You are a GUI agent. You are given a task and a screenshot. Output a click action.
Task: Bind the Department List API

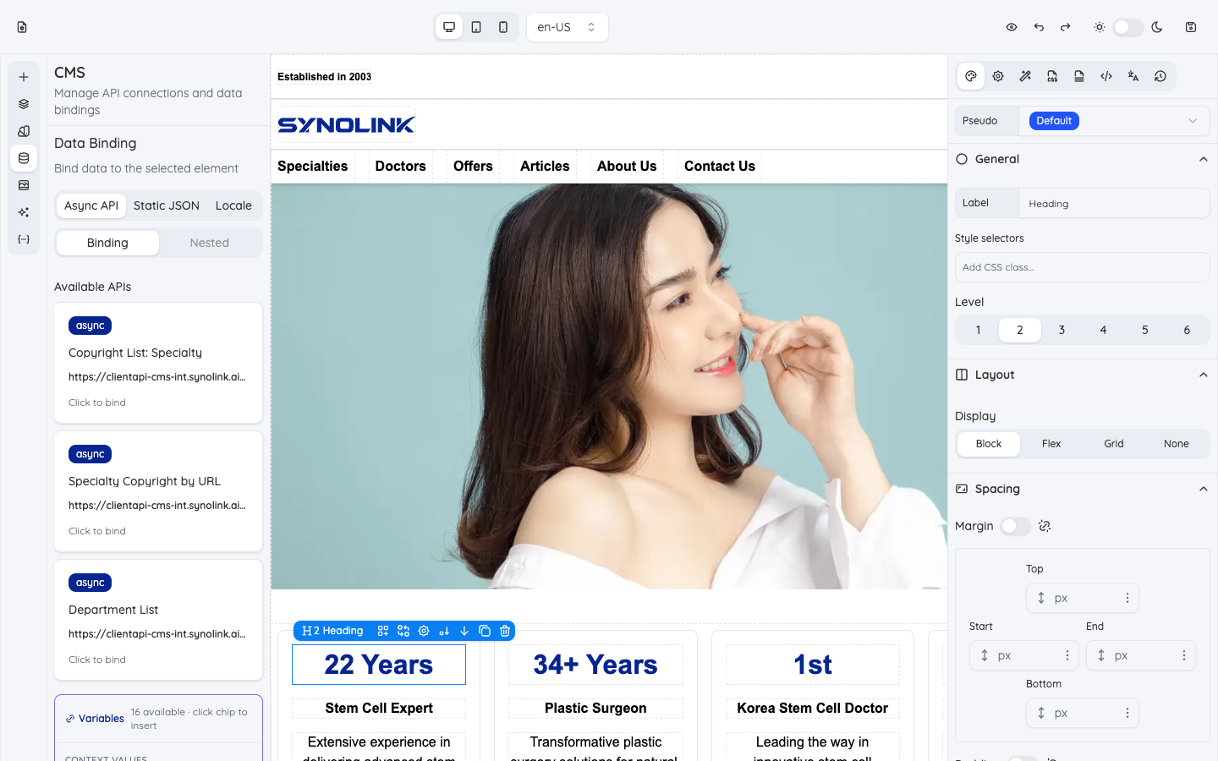click(158, 620)
